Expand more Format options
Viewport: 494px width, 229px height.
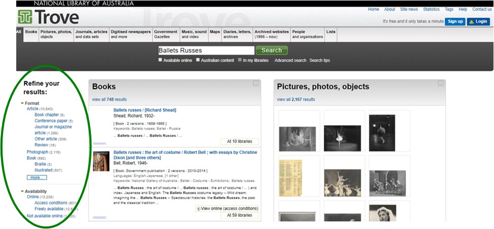tap(37, 178)
